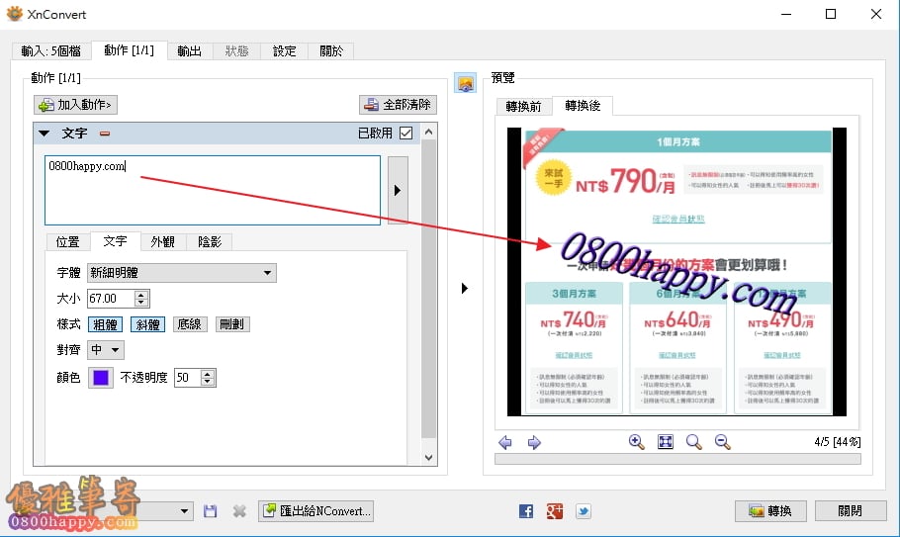Click the actions panel scroll down arrow
This screenshot has width=900, height=537.
pos(429,457)
